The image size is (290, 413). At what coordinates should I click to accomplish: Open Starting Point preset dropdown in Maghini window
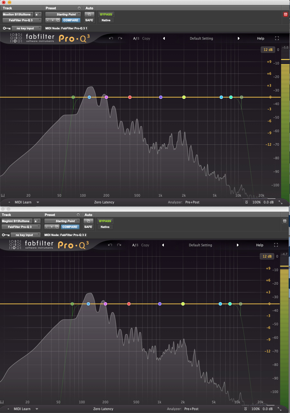pyautogui.click(x=63, y=221)
